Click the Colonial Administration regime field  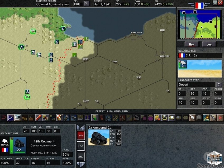point(52,4)
